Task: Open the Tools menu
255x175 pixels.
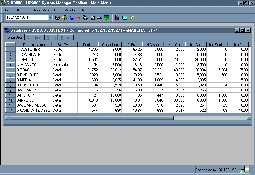Action: click(x=57, y=10)
